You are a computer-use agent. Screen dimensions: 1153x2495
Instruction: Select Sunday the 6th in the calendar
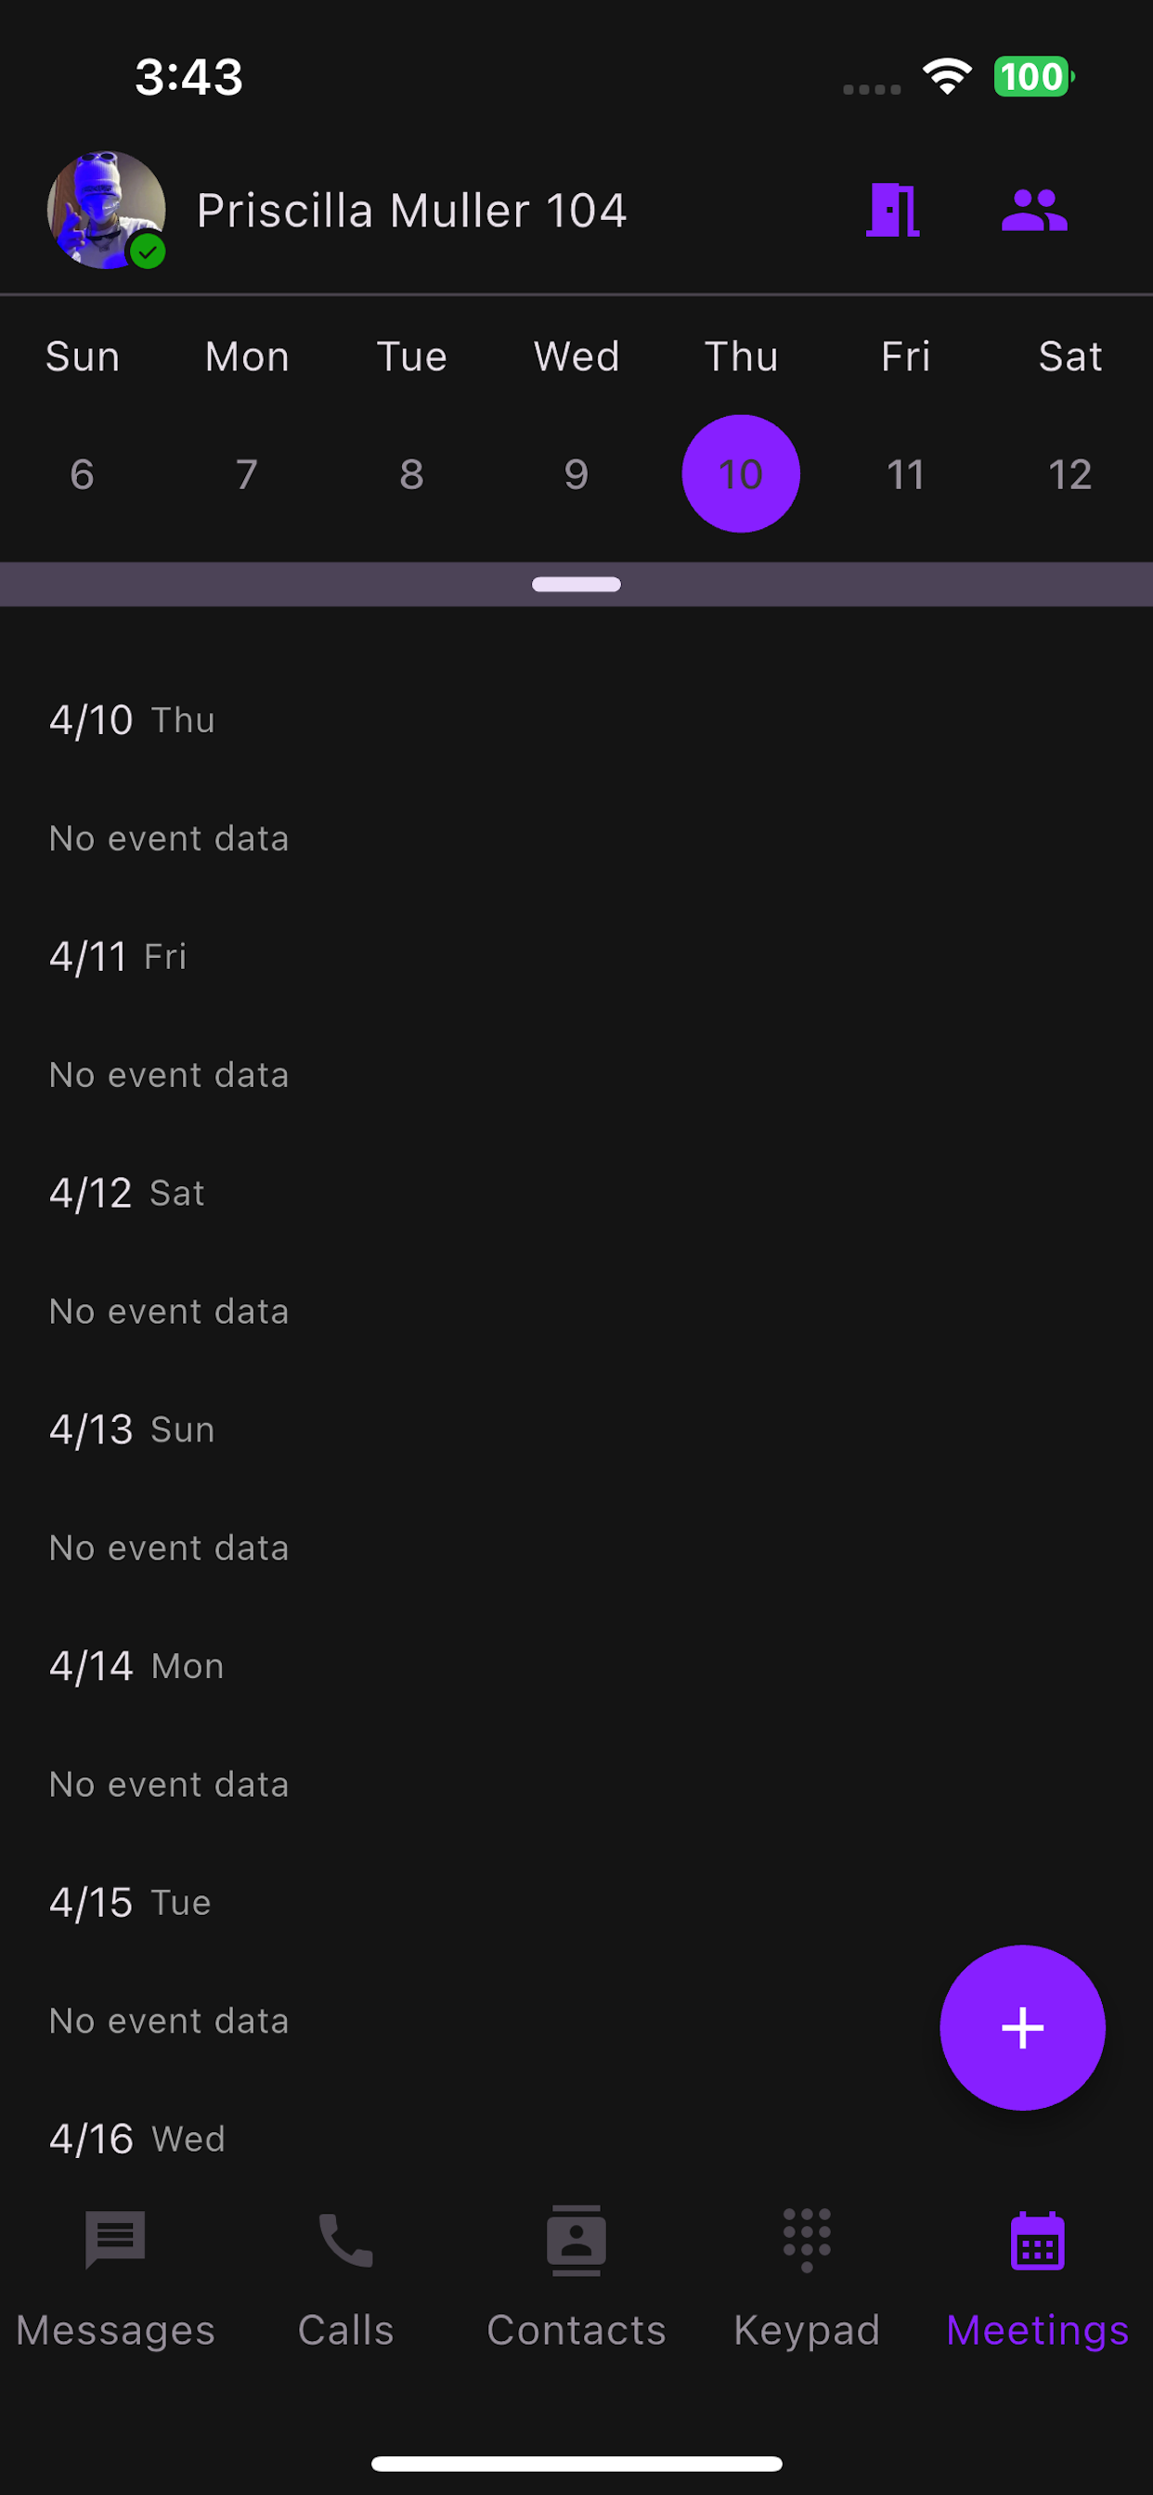click(83, 474)
